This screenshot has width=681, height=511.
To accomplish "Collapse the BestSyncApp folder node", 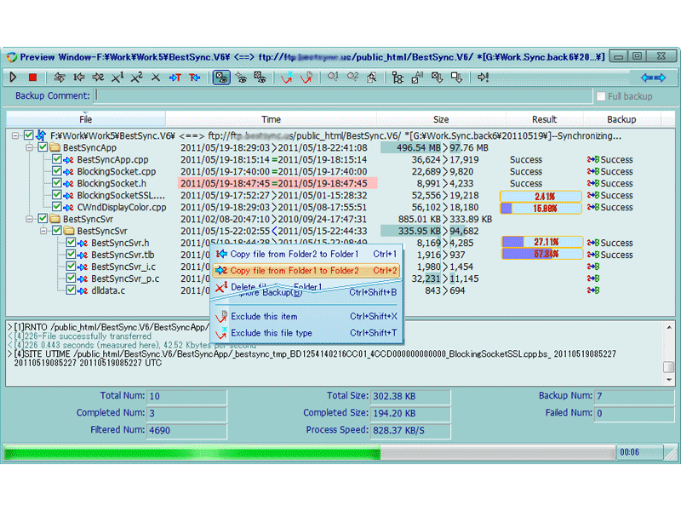I will click(x=29, y=147).
